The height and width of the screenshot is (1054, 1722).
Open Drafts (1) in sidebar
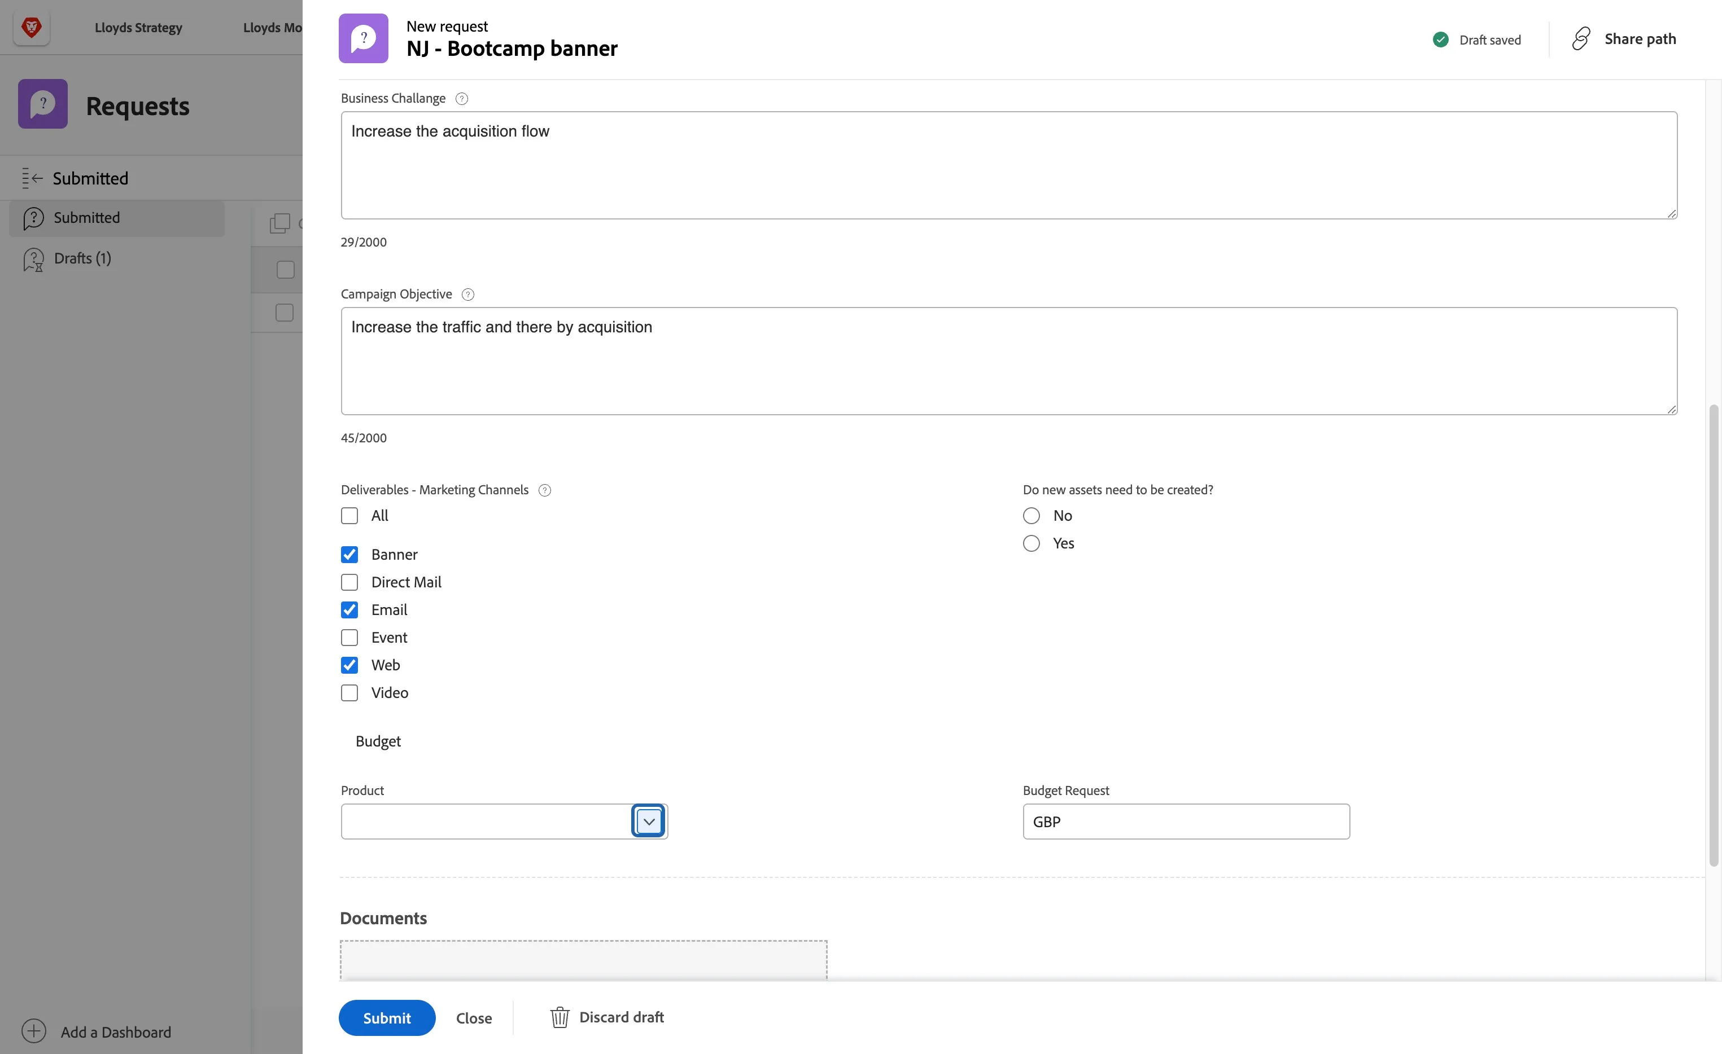pyautogui.click(x=82, y=258)
